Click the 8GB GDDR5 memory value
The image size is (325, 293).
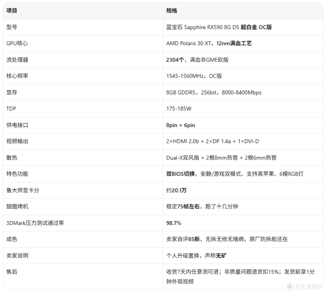(x=214, y=92)
